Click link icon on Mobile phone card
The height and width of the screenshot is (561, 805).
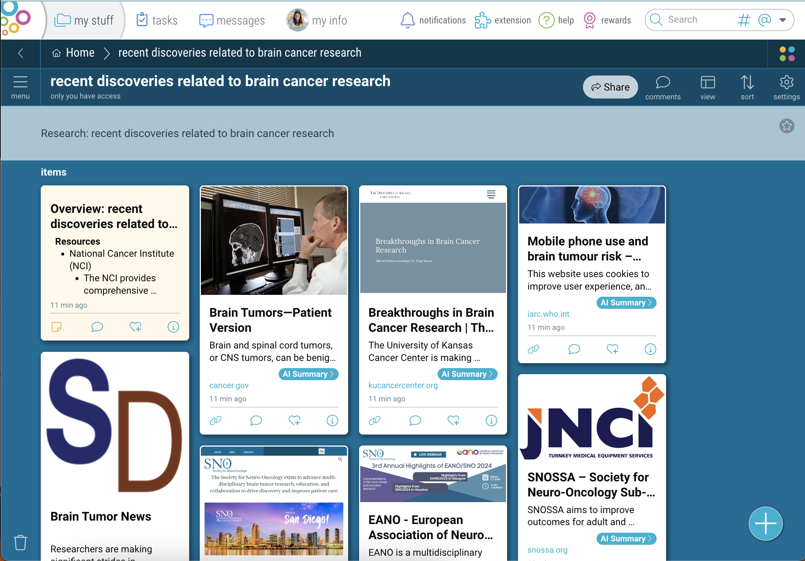pos(534,349)
